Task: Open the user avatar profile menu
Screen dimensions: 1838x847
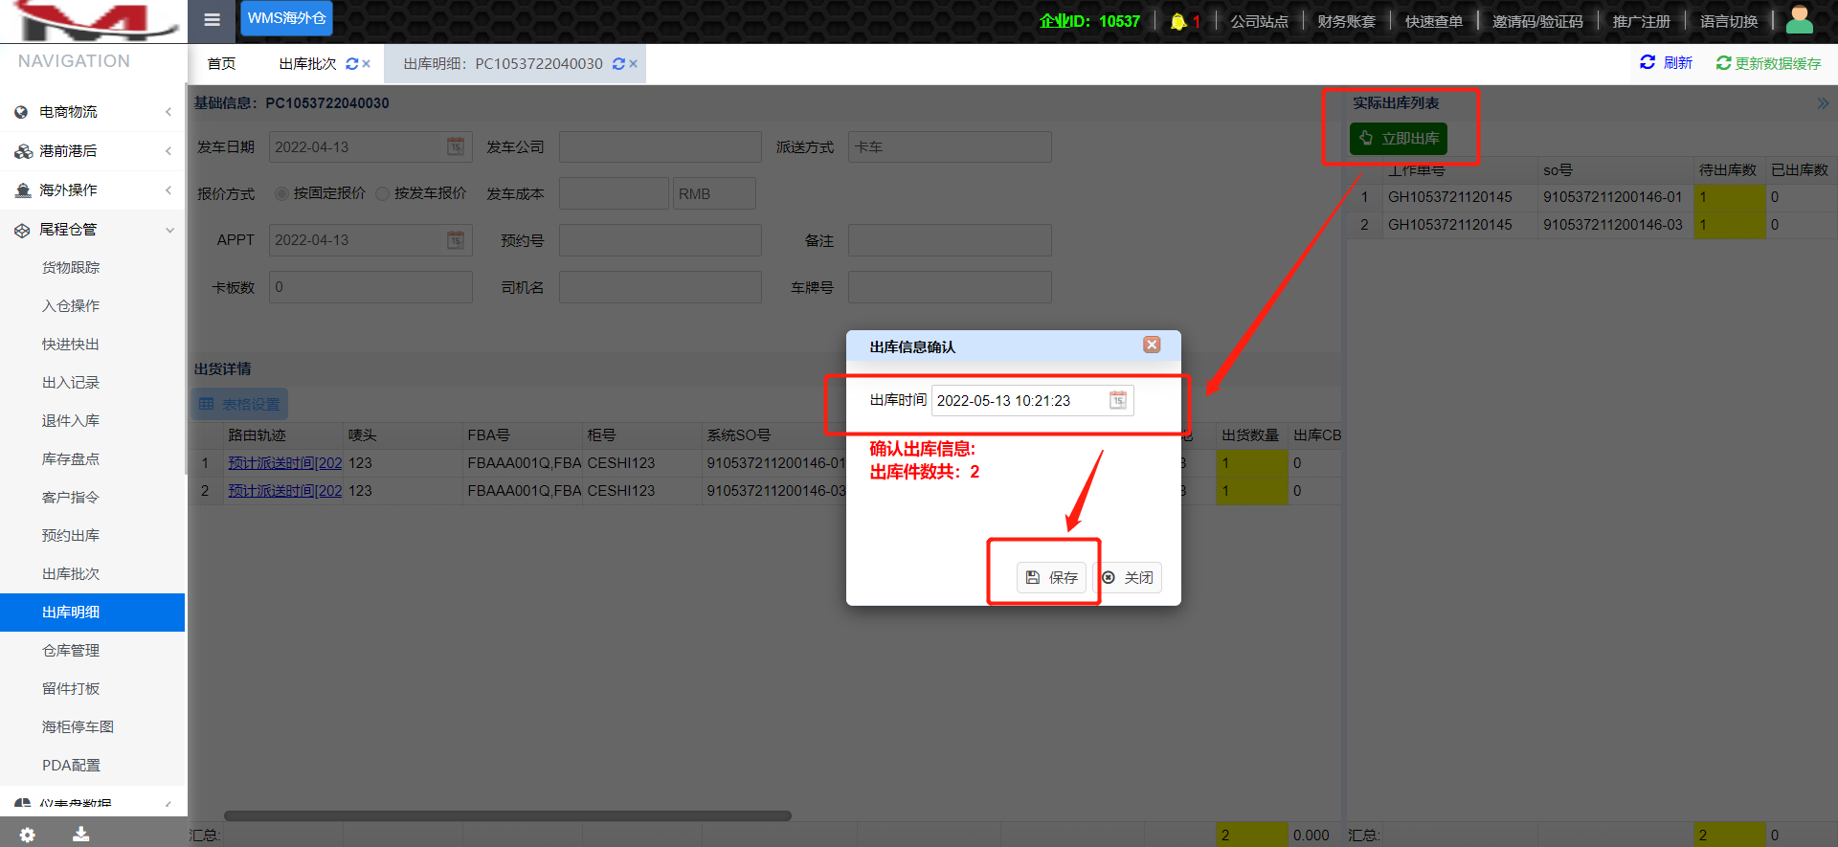Action: pos(1800,19)
